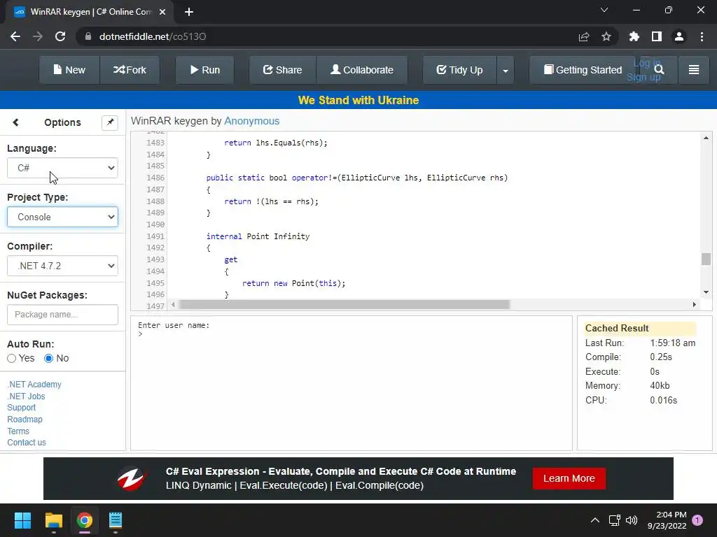Go forward in browser

tap(38, 36)
